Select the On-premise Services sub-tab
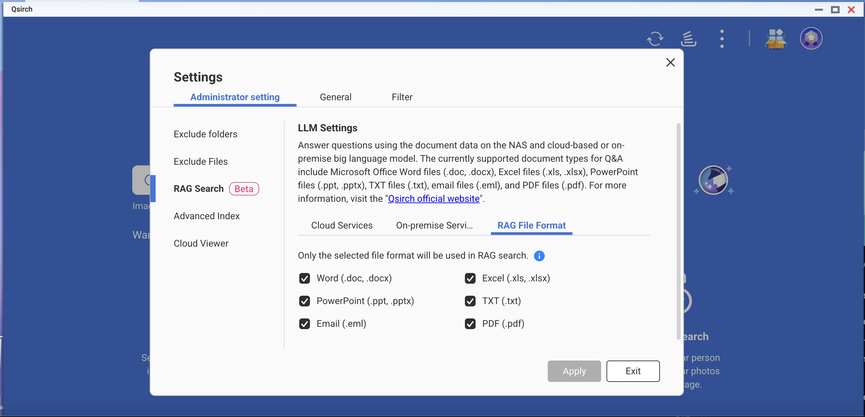Image resolution: width=865 pixels, height=417 pixels. [x=434, y=226]
